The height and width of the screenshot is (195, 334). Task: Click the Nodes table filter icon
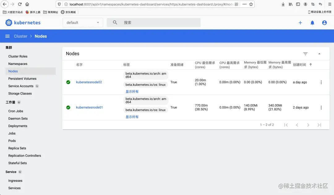click(306, 54)
